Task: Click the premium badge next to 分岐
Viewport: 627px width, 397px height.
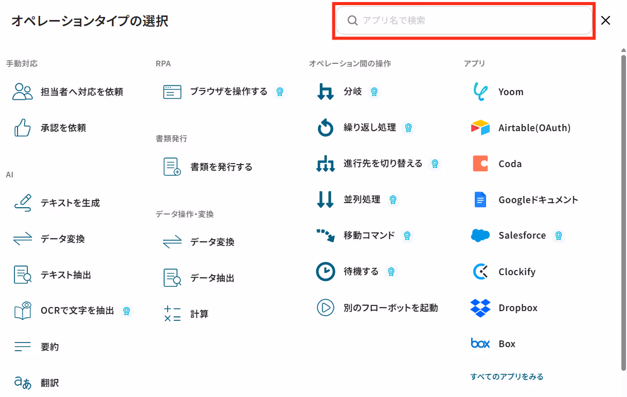Action: coord(374,92)
